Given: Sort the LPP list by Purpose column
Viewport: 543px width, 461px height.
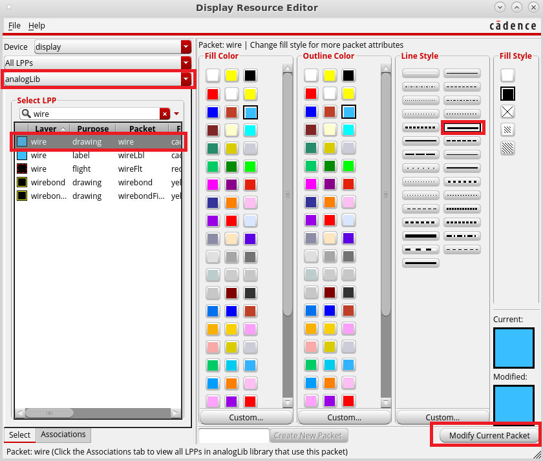Looking at the screenshot, I should 92,128.
